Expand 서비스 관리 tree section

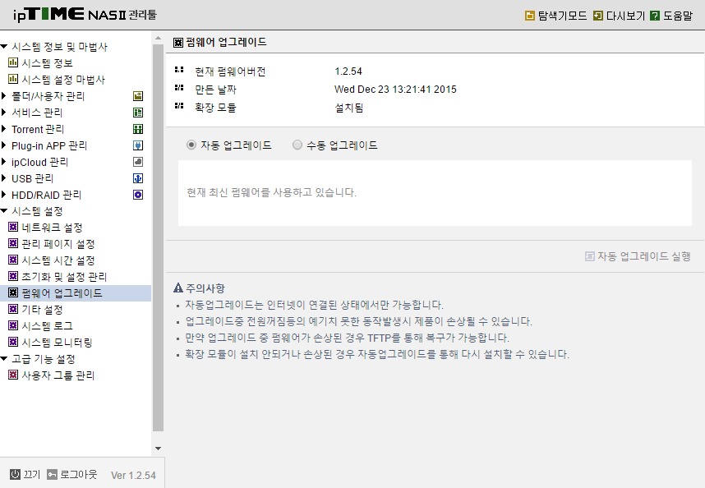[x=3, y=112]
